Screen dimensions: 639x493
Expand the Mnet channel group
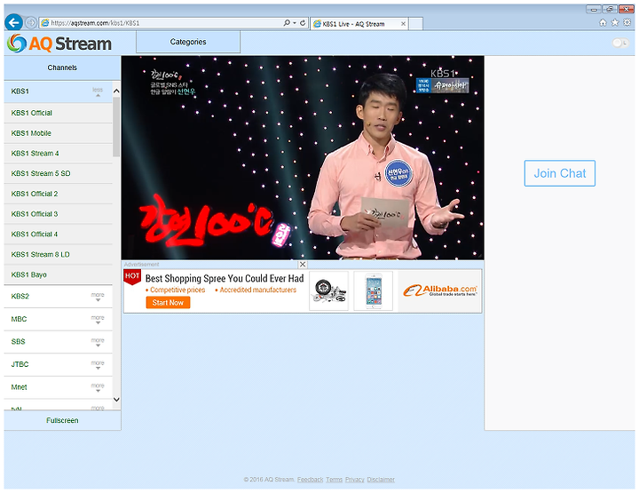pyautogui.click(x=98, y=387)
